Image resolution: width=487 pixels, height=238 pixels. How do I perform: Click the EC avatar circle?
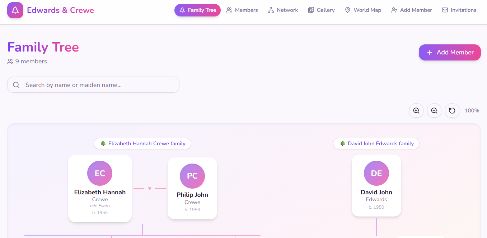coord(100,173)
